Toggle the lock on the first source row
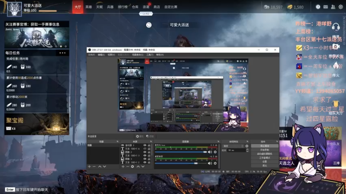Image resolution: width=346 pixels, height=194 pixels. [149, 145]
